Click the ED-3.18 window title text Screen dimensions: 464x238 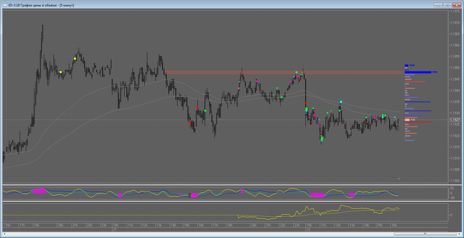tap(41, 5)
